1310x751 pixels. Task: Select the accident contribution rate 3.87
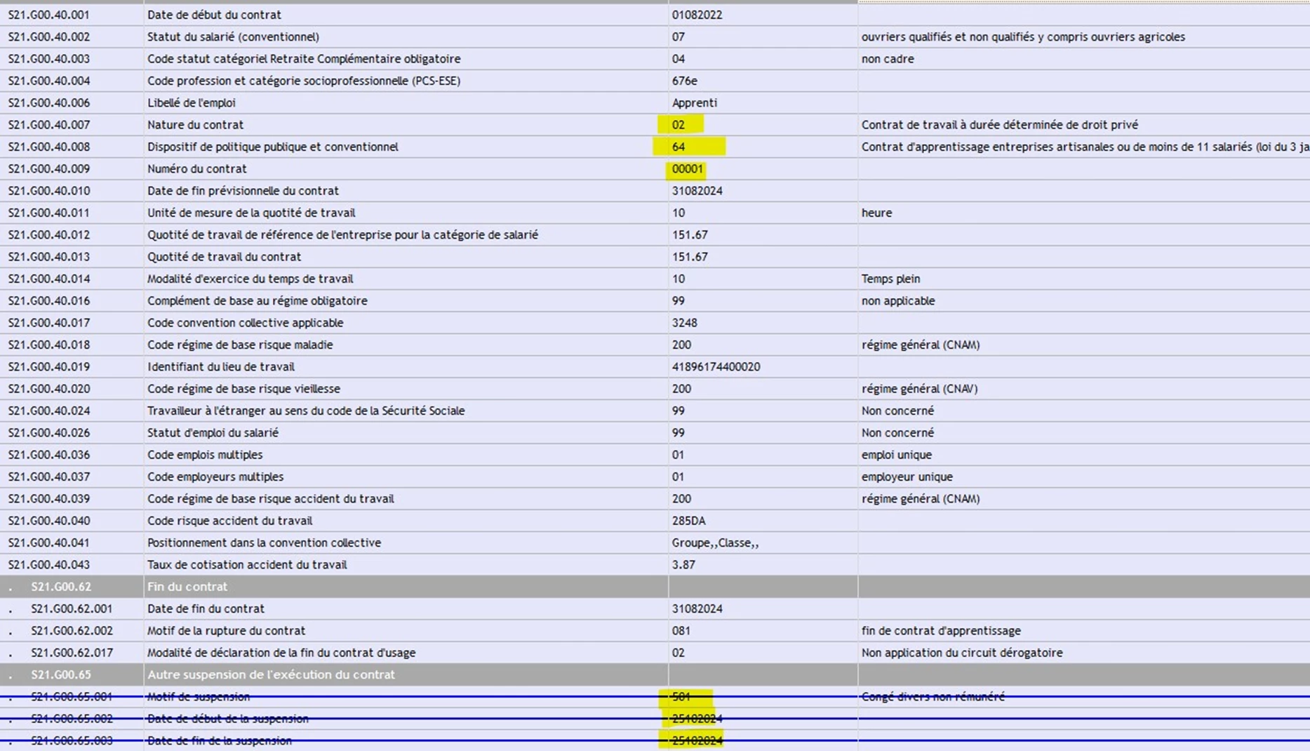click(x=683, y=564)
